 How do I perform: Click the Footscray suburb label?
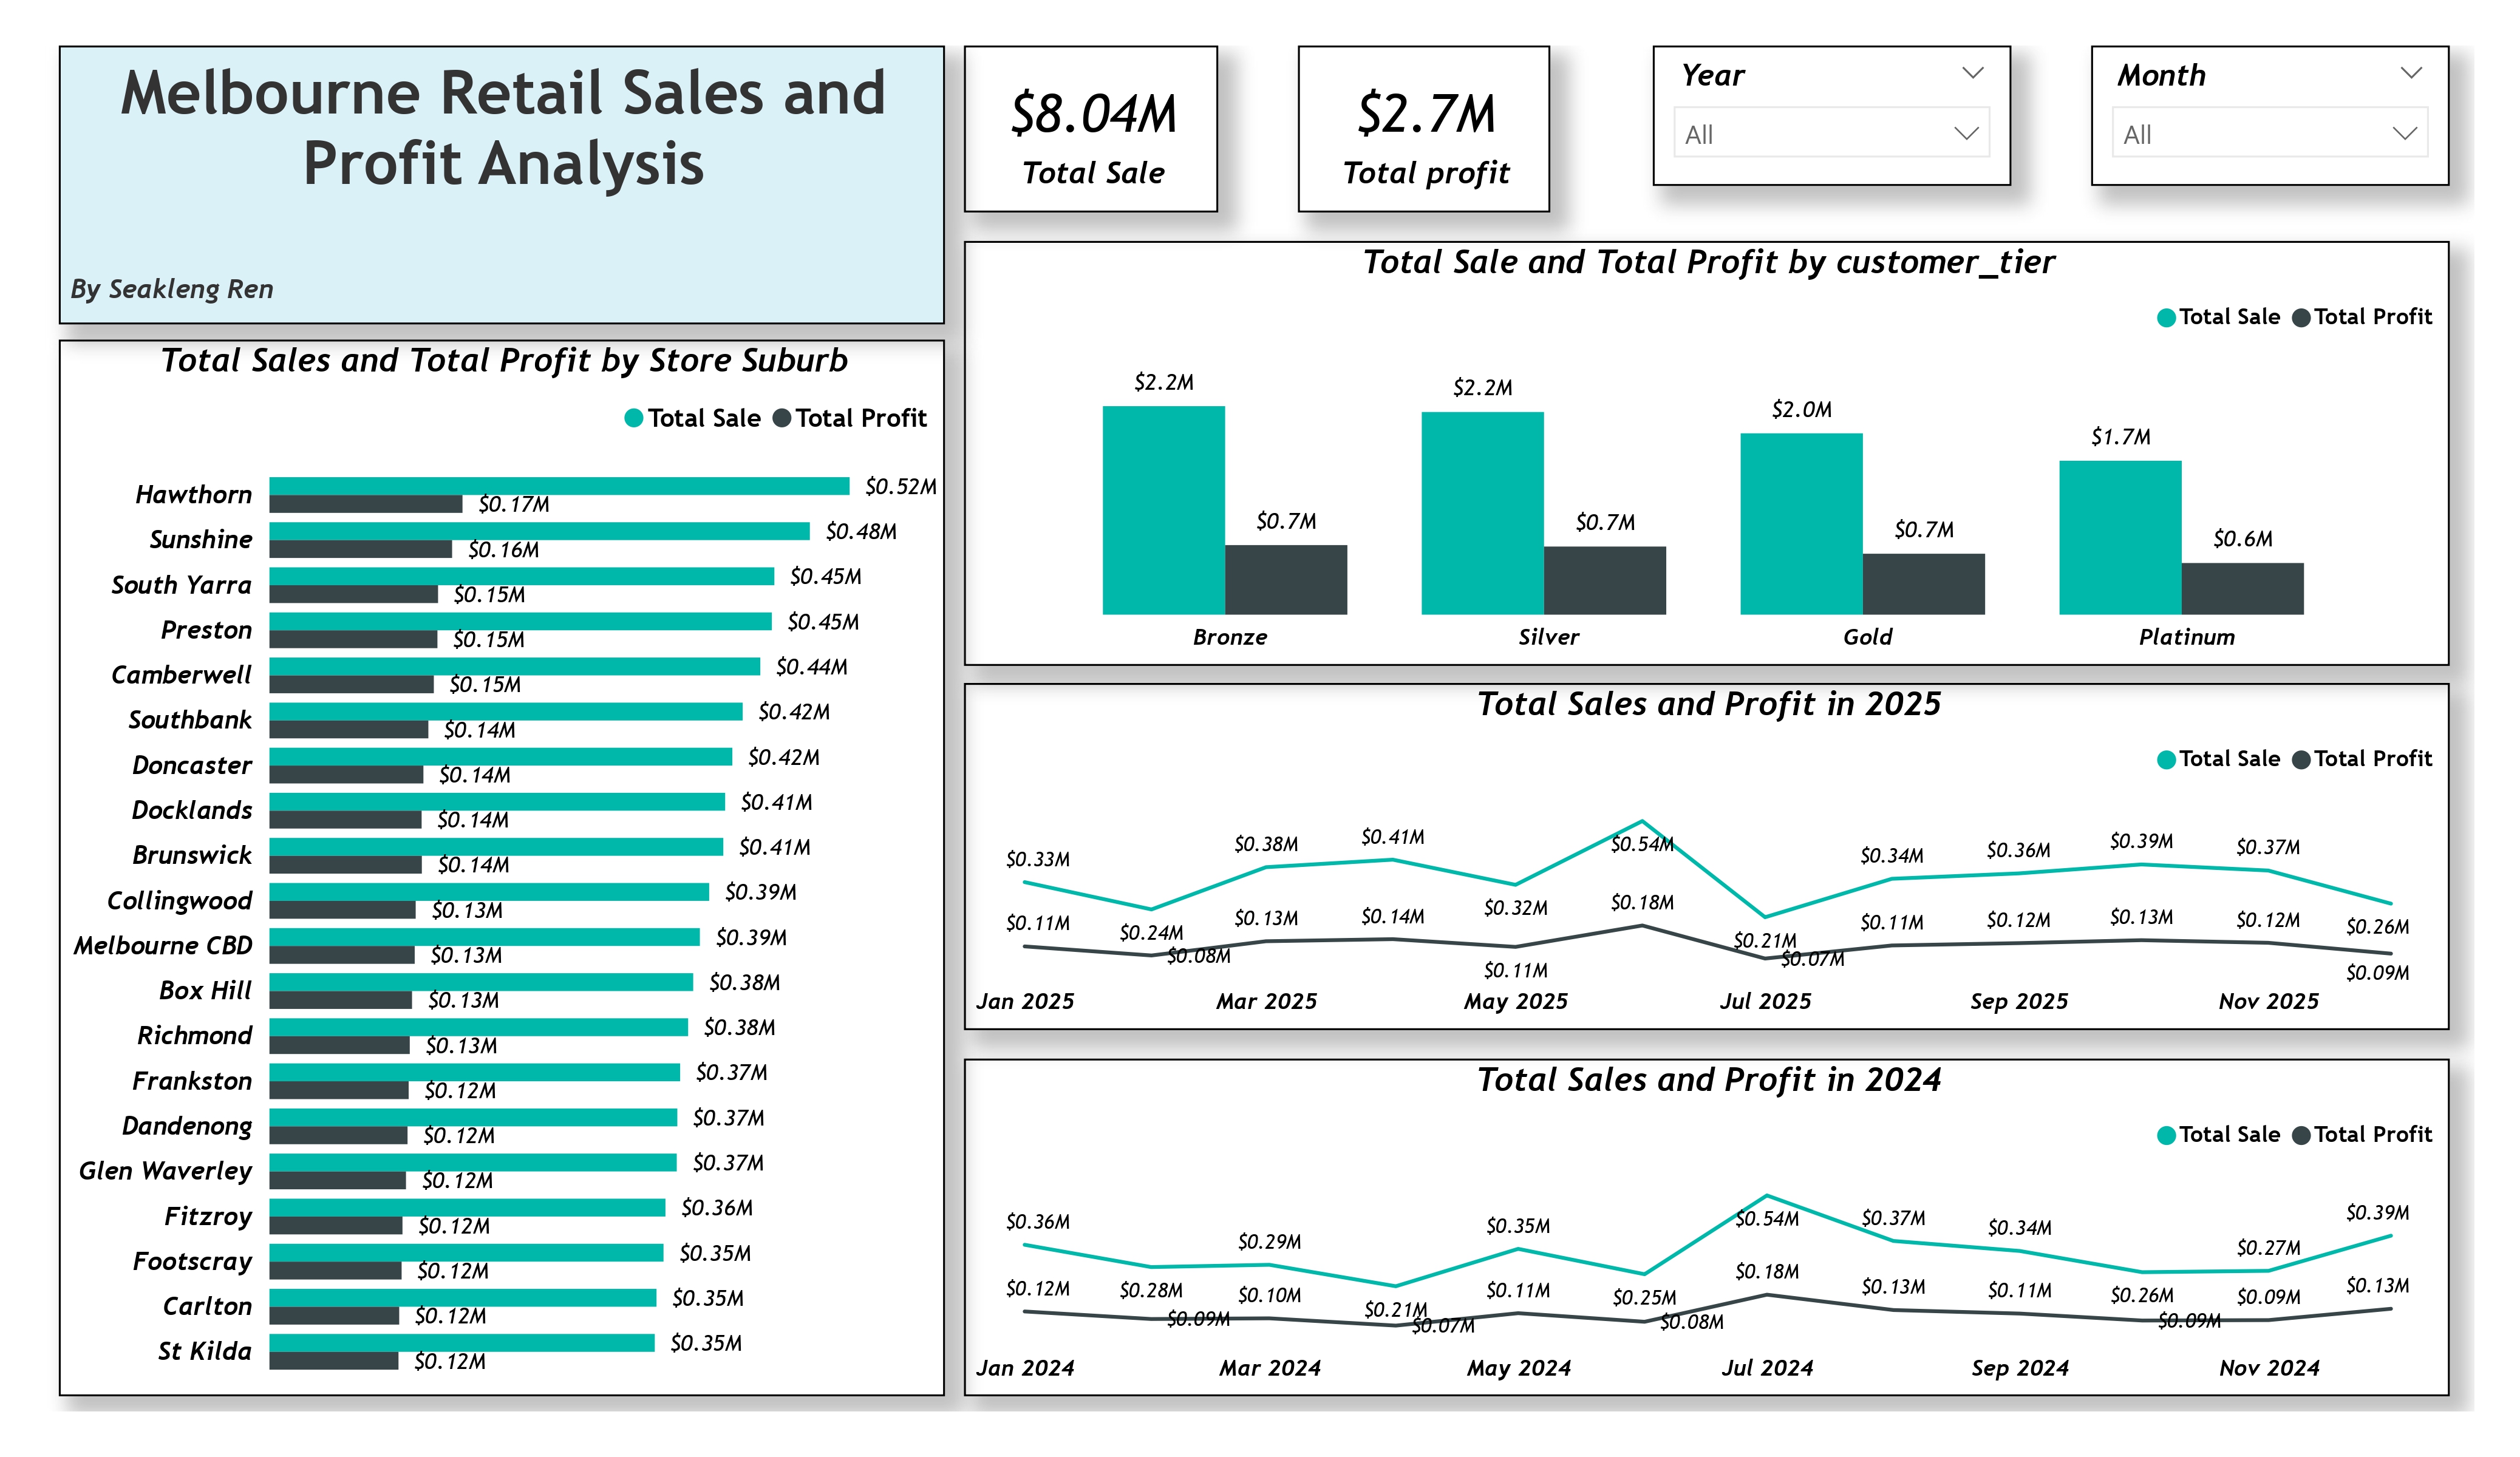click(192, 1261)
